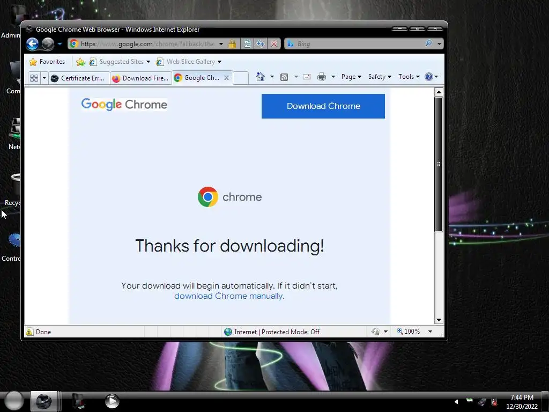Viewport: 549px width, 412px height.
Task: Click the scrollbar up arrow
Action: [439, 92]
